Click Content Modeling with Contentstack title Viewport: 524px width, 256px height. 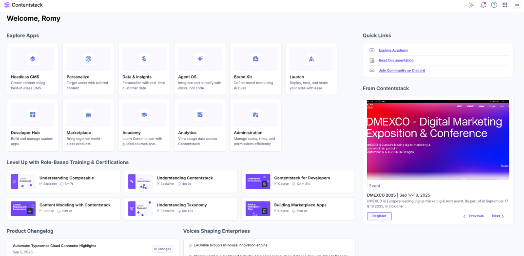75,205
